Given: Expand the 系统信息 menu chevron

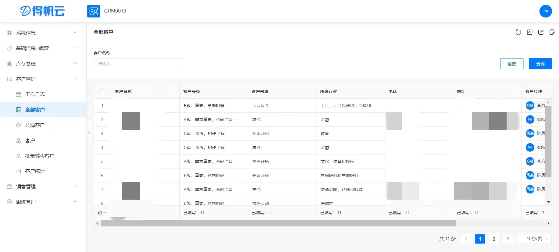Looking at the screenshot, I should [75, 33].
